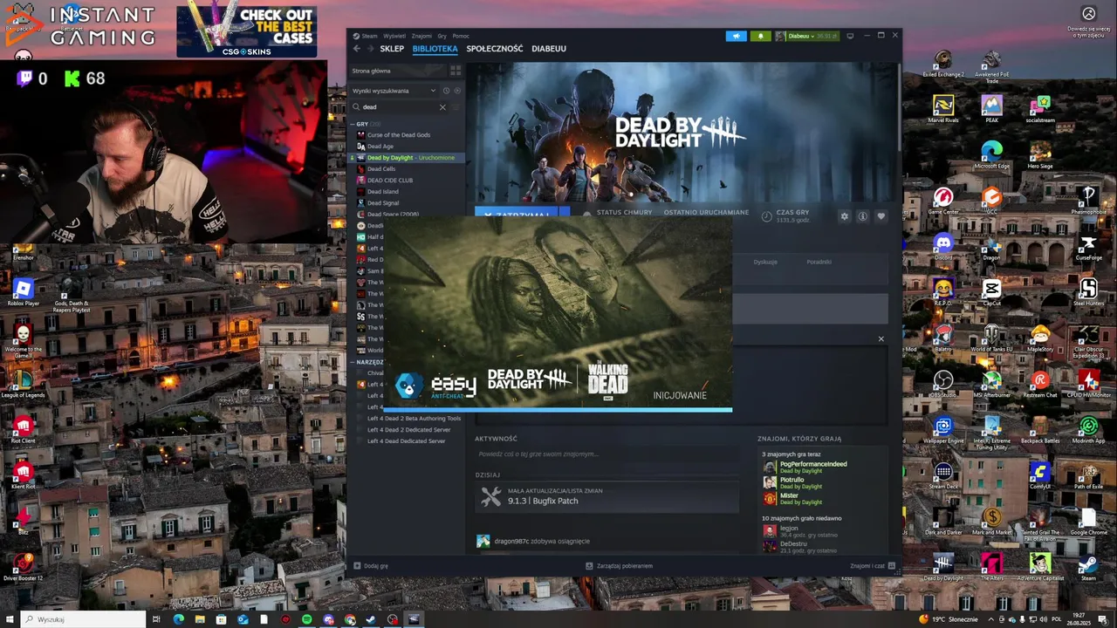This screenshot has width=1117, height=628.
Task: Switch to the SPOŁECZNOŚĆ tab
Action: coord(494,49)
